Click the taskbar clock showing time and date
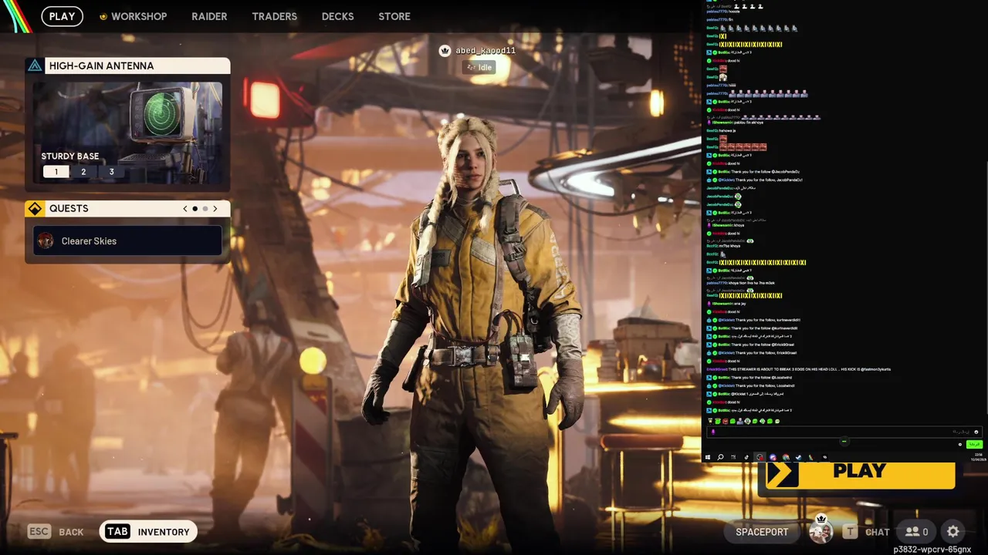This screenshot has width=988, height=555. (x=978, y=457)
